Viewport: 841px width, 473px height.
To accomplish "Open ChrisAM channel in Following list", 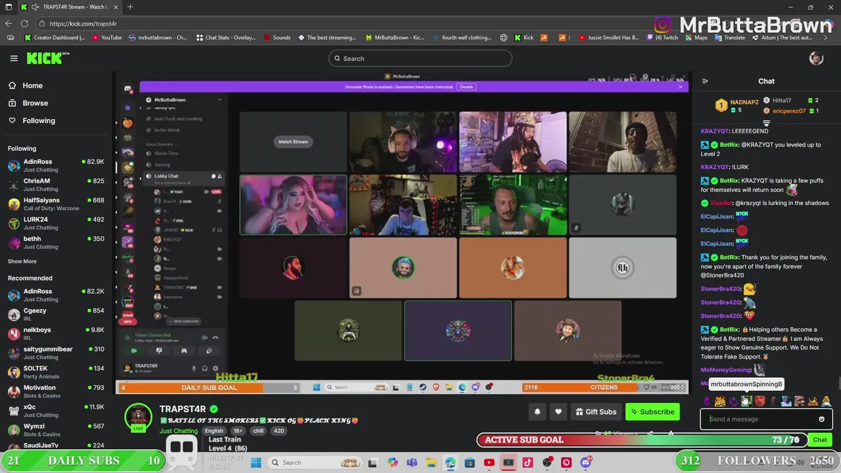I will 56,184.
